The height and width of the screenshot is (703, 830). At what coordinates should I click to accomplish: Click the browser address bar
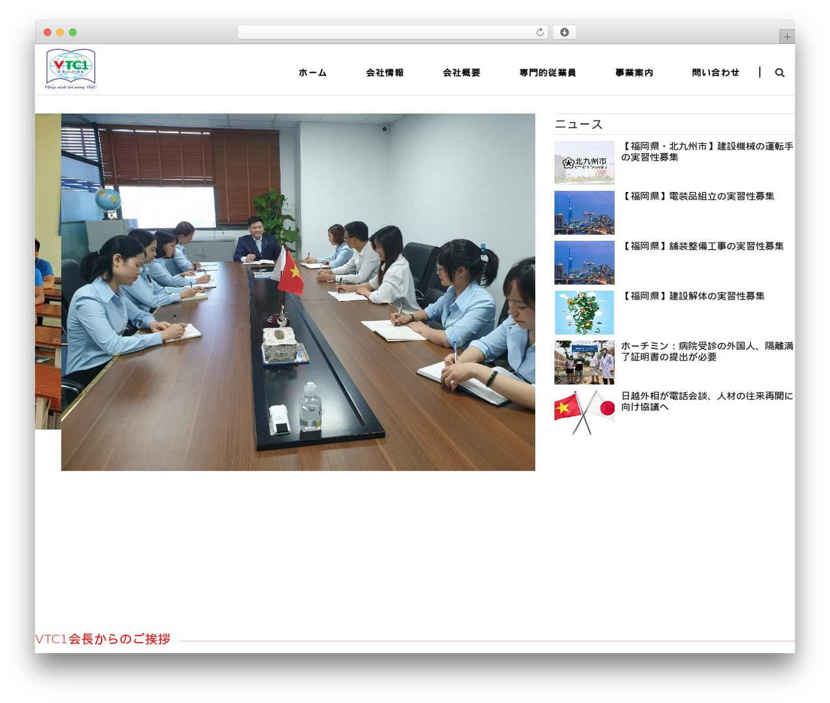393,32
